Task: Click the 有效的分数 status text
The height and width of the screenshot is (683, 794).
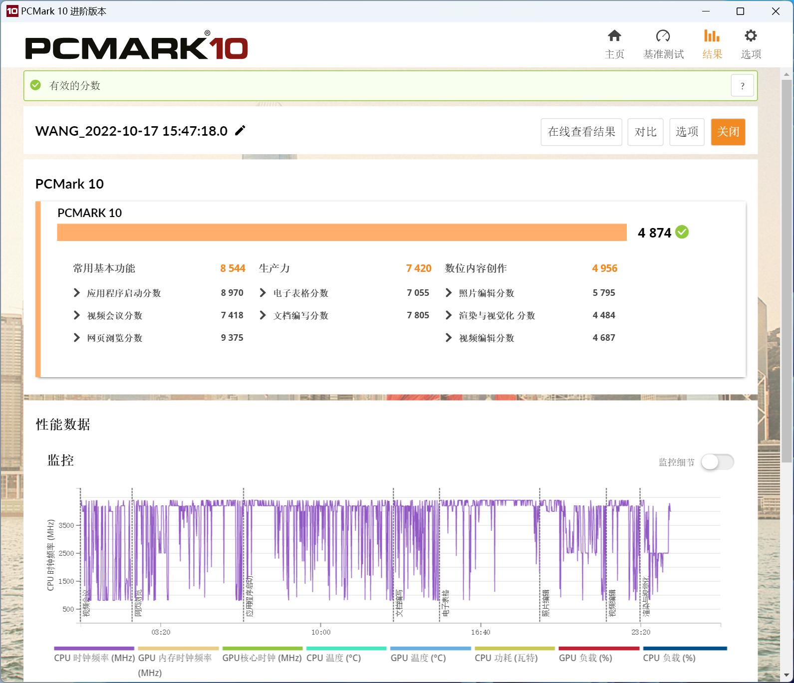Action: click(x=75, y=85)
